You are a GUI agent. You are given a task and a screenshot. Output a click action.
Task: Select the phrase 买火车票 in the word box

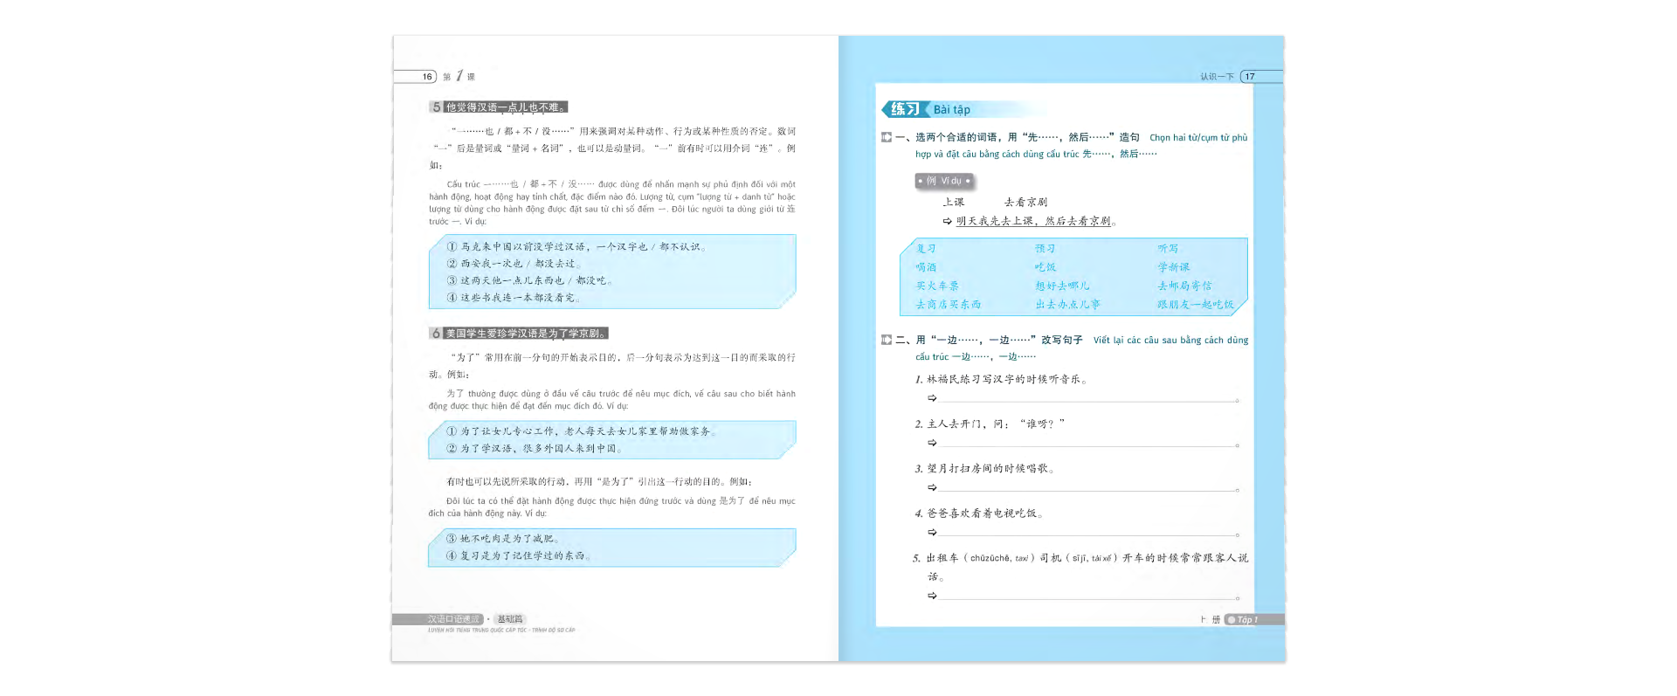pyautogui.click(x=937, y=286)
